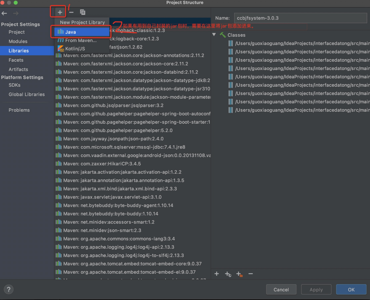This screenshot has width=370, height=300.
Task: Open the Libraries section in Project Settings
Action: click(x=19, y=50)
